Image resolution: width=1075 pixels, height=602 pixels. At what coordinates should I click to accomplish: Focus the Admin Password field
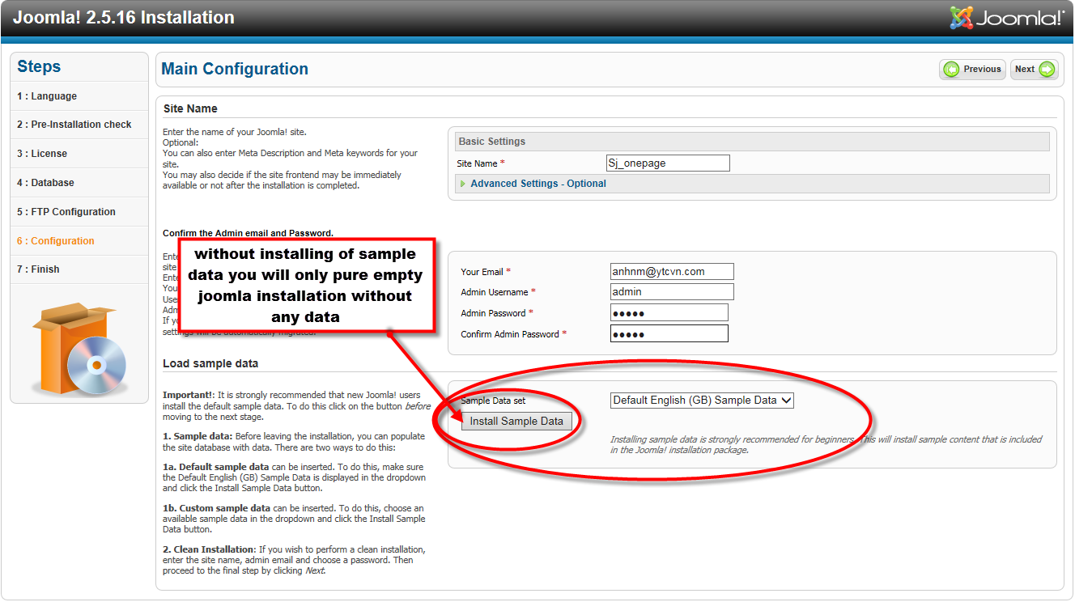click(x=669, y=313)
